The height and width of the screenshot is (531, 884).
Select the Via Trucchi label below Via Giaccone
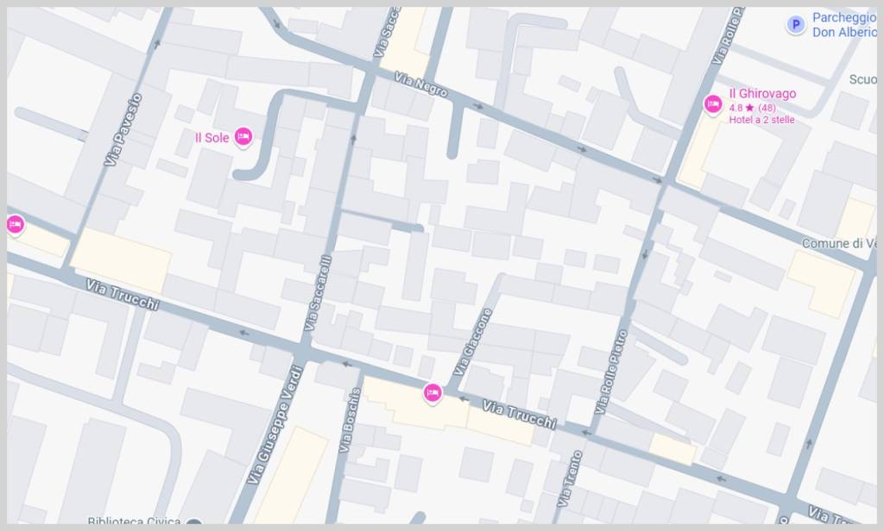click(519, 415)
